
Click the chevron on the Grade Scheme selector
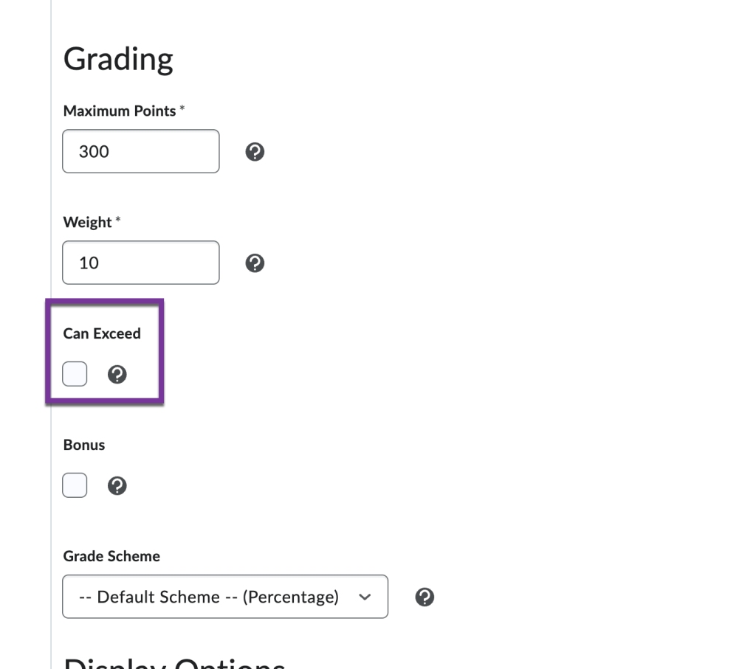pyautogui.click(x=363, y=596)
